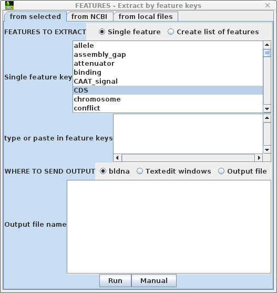This screenshot has height=293, width=277.
Task: Select 'allele' in the feature key list
Action: coord(168,46)
